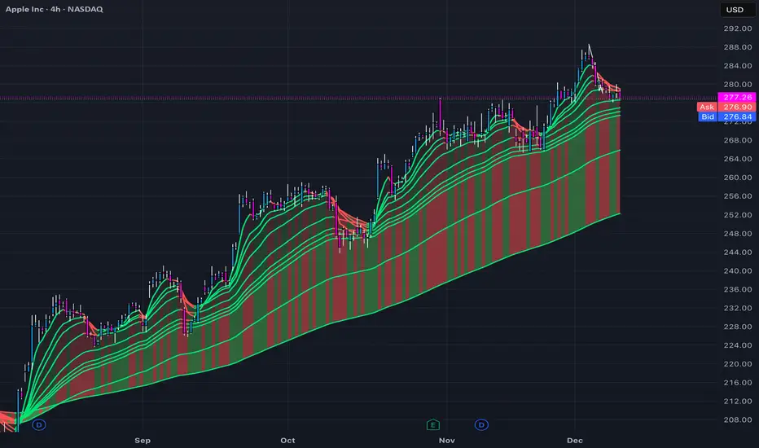Viewport: 759px width, 448px height.
Task: Click the 212.00 price scale value
Action: point(738,402)
